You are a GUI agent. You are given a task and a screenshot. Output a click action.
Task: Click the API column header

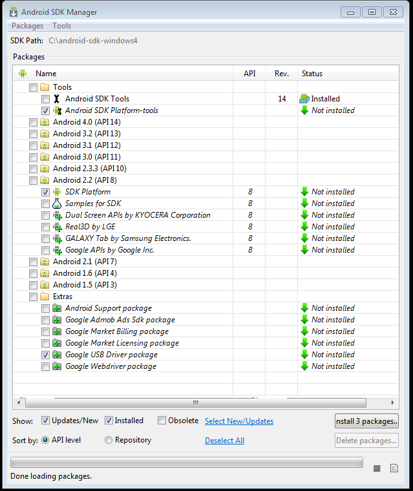pos(249,74)
